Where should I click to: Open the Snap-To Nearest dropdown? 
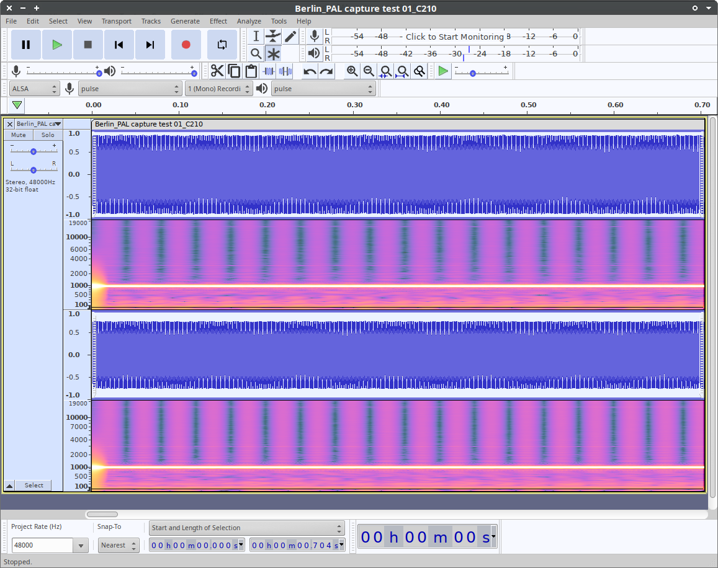click(119, 546)
